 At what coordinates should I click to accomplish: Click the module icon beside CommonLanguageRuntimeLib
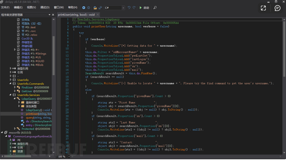10,136
